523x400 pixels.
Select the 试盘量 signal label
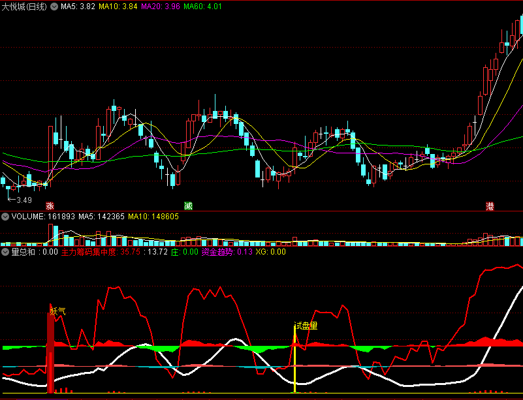click(x=306, y=326)
